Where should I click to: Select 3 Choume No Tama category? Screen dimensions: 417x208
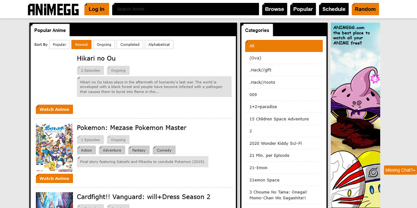click(x=284, y=195)
